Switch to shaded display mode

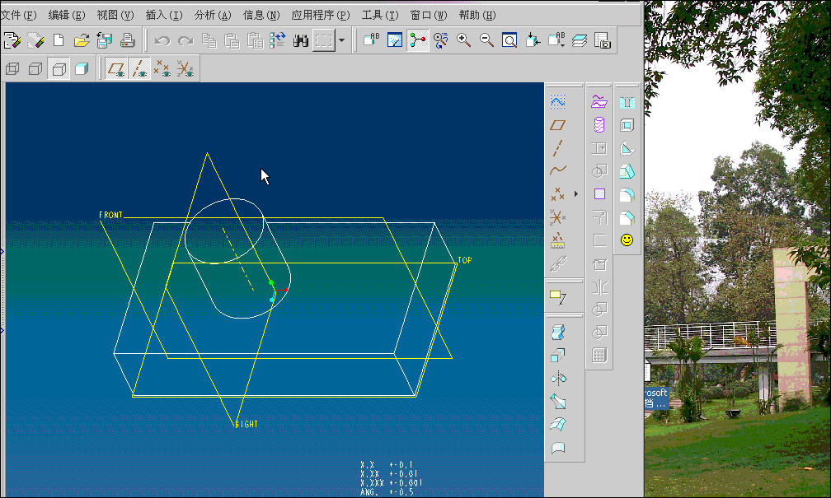click(x=81, y=70)
